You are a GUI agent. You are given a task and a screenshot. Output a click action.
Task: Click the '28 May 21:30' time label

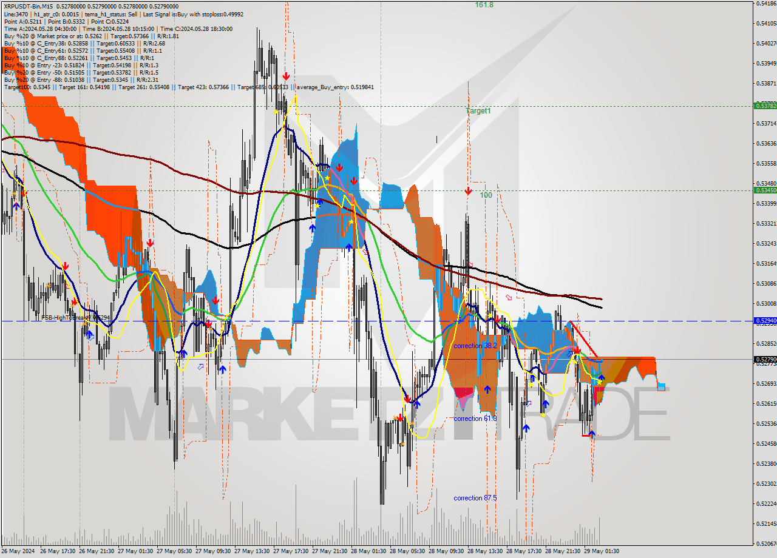pyautogui.click(x=563, y=551)
